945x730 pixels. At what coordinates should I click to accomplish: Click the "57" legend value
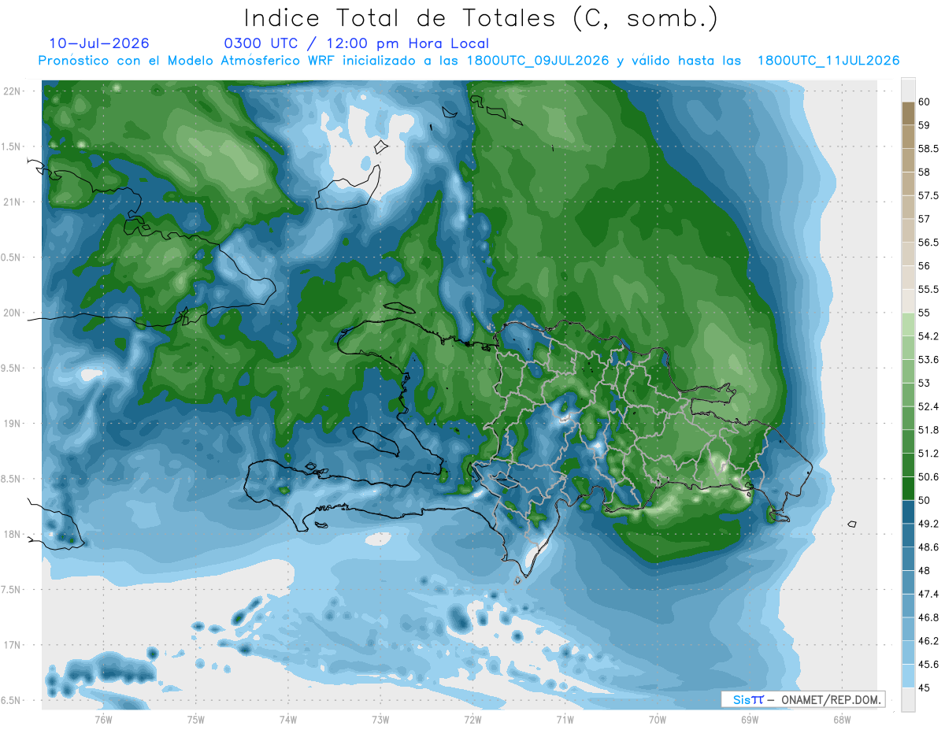924,218
